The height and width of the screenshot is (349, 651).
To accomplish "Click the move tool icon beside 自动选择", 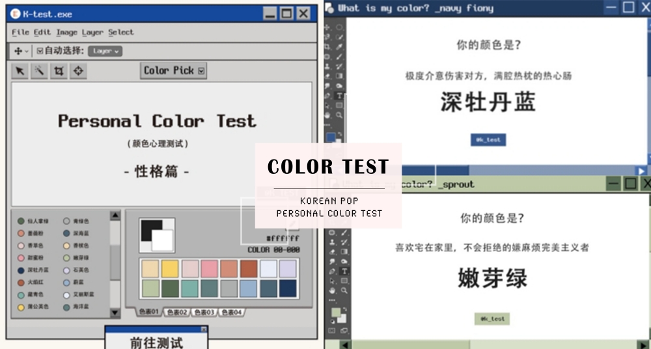I will [x=18, y=51].
